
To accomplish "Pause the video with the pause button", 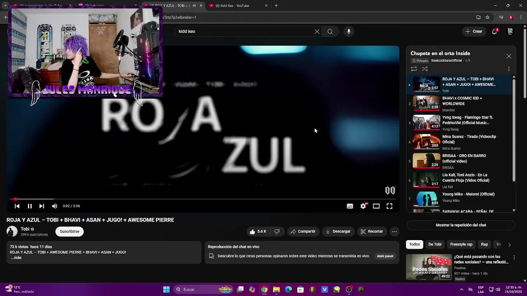I will (30, 206).
